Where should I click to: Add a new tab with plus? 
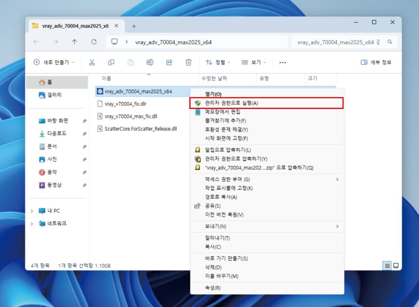[134, 26]
